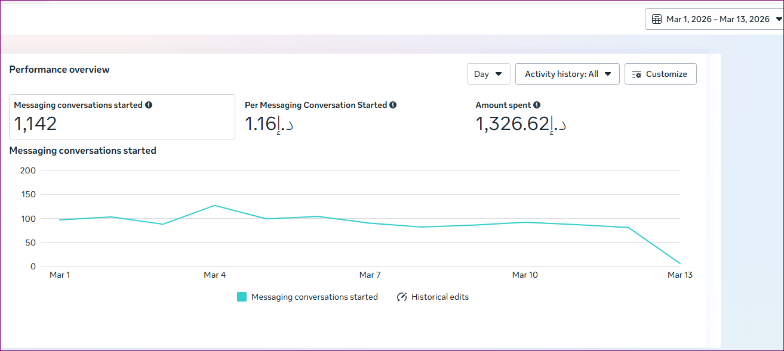
Task: Click the calendar icon in date picker
Action: 656,19
